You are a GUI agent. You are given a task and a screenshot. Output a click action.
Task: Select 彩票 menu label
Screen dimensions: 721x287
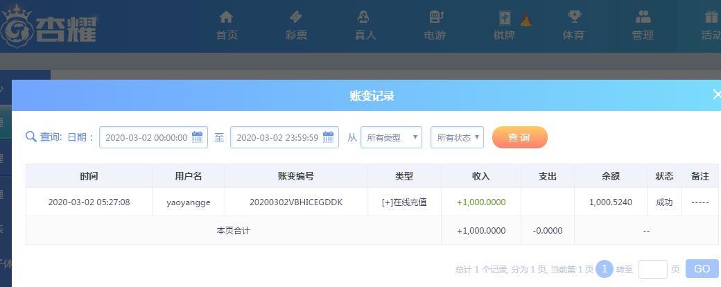coord(296,35)
